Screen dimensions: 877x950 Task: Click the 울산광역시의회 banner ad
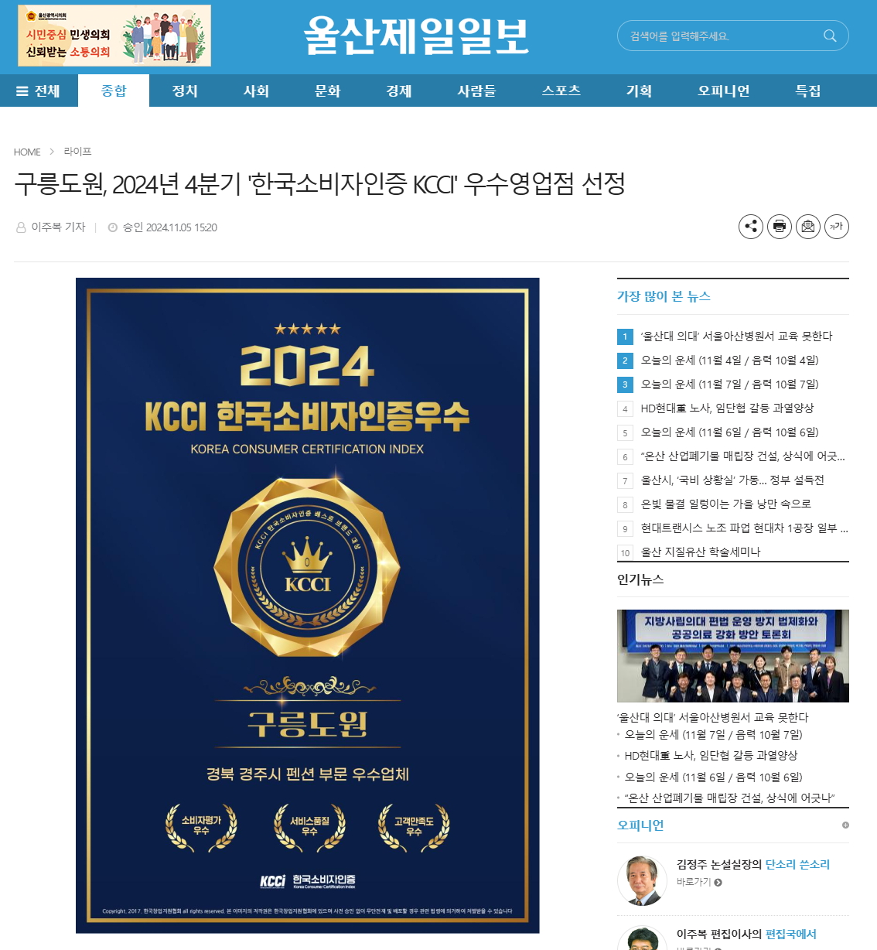click(114, 36)
